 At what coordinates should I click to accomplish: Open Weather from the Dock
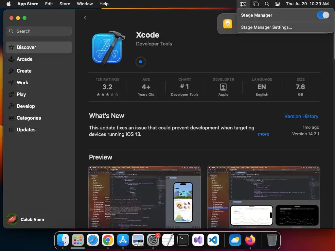(235, 240)
